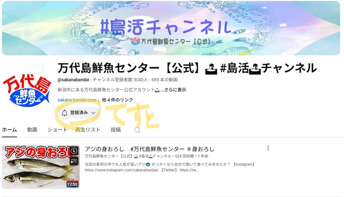Click the #島活チャンネル channel banner image
This screenshot has width=344, height=197.
point(171,28)
